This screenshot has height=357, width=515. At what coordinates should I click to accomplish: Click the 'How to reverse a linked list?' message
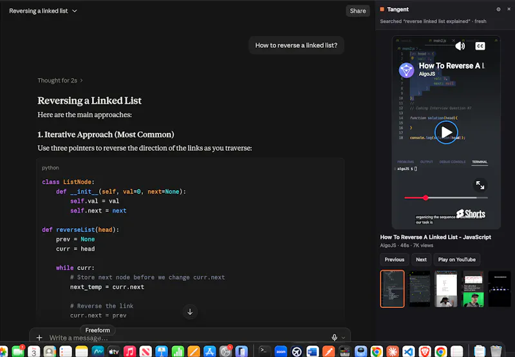pyautogui.click(x=296, y=45)
